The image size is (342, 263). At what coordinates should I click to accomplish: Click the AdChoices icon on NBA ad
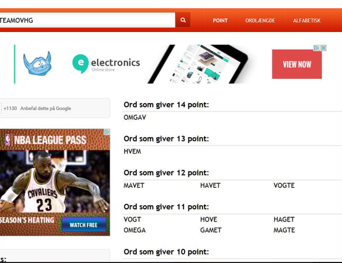point(107,132)
